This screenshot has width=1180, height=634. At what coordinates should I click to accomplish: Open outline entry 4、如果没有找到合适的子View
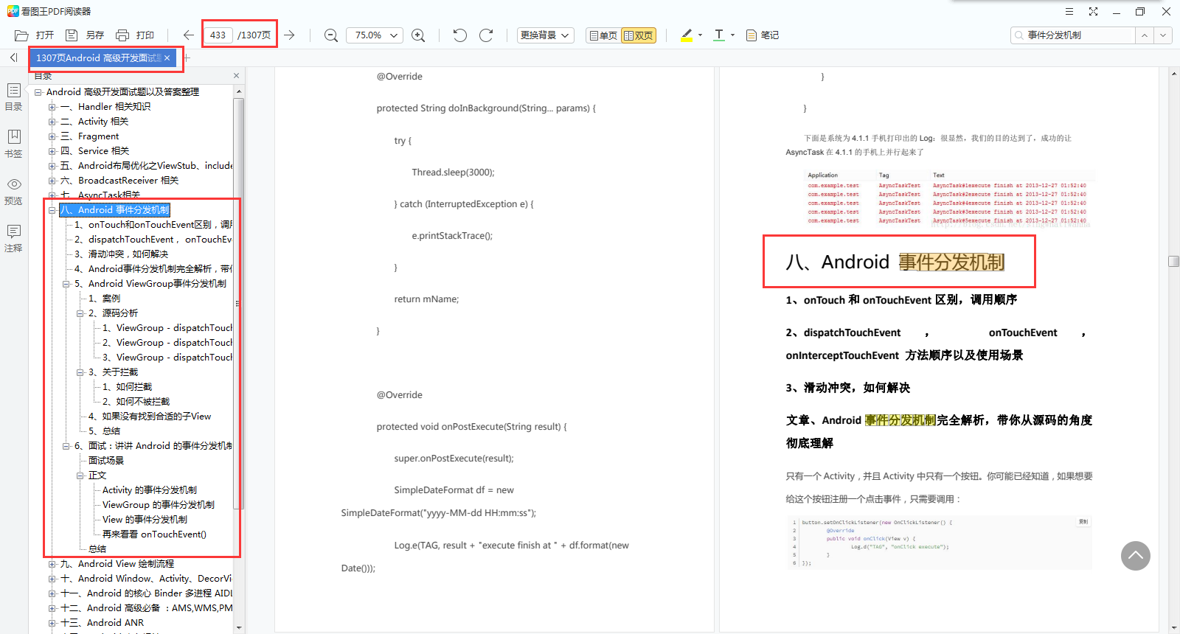pyautogui.click(x=150, y=417)
